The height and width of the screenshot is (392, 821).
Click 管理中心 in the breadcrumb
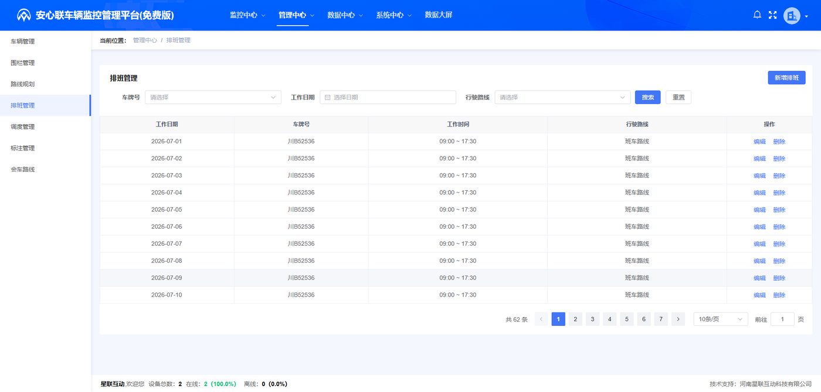[145, 40]
